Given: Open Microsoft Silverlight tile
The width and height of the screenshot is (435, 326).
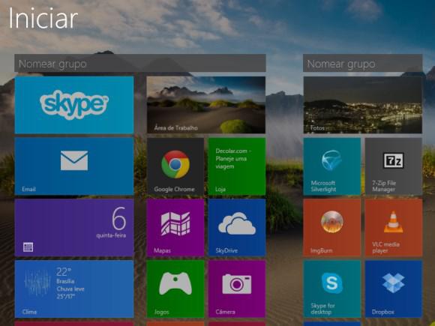Looking at the screenshot, I should pyautogui.click(x=332, y=166).
